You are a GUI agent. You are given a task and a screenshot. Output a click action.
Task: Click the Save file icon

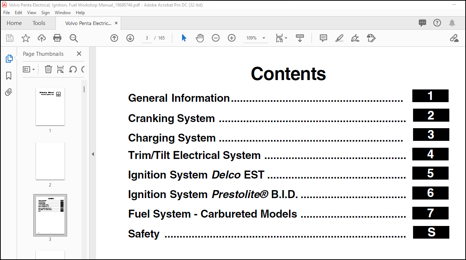(10, 38)
